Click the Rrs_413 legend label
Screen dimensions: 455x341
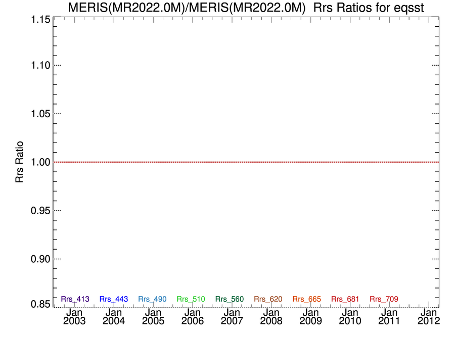click(x=75, y=299)
